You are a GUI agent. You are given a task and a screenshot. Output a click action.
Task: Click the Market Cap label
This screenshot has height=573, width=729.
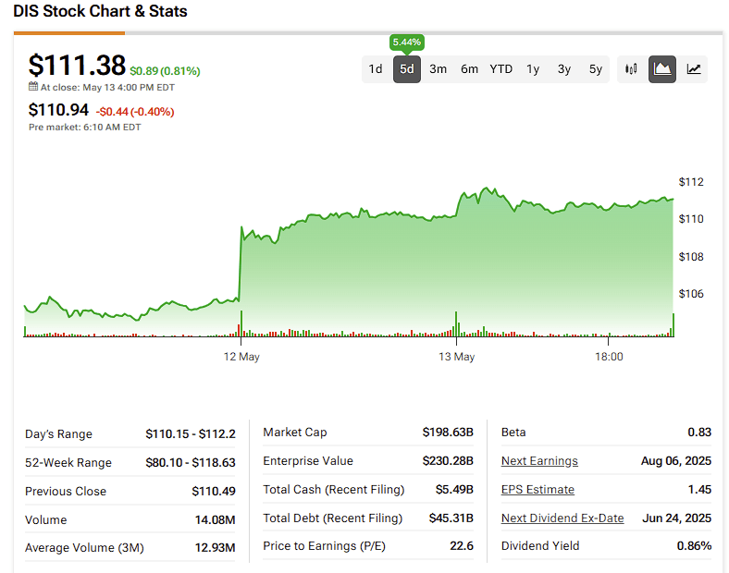(295, 433)
